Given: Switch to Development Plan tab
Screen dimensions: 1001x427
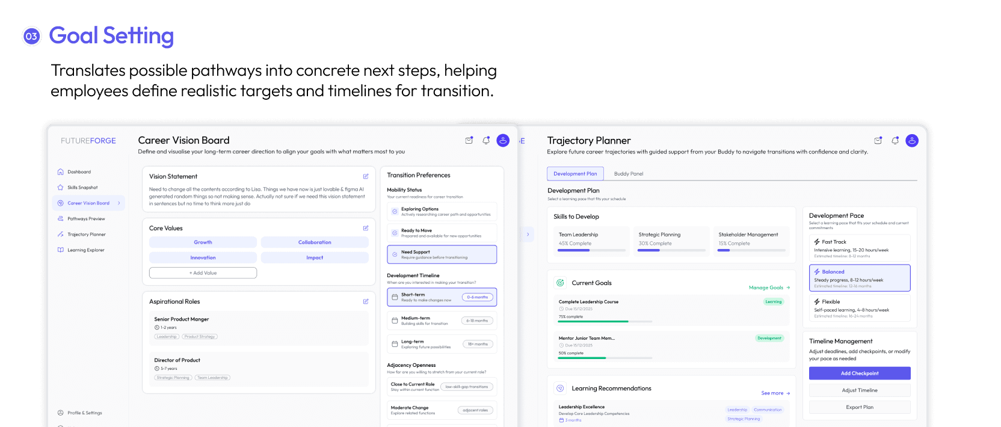Looking at the screenshot, I should tap(575, 174).
